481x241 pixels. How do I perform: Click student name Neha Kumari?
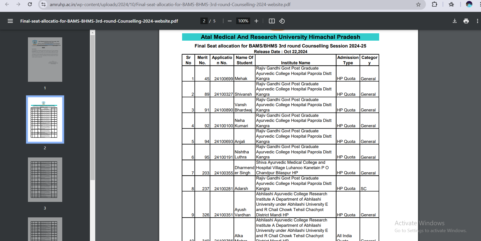(x=241, y=123)
